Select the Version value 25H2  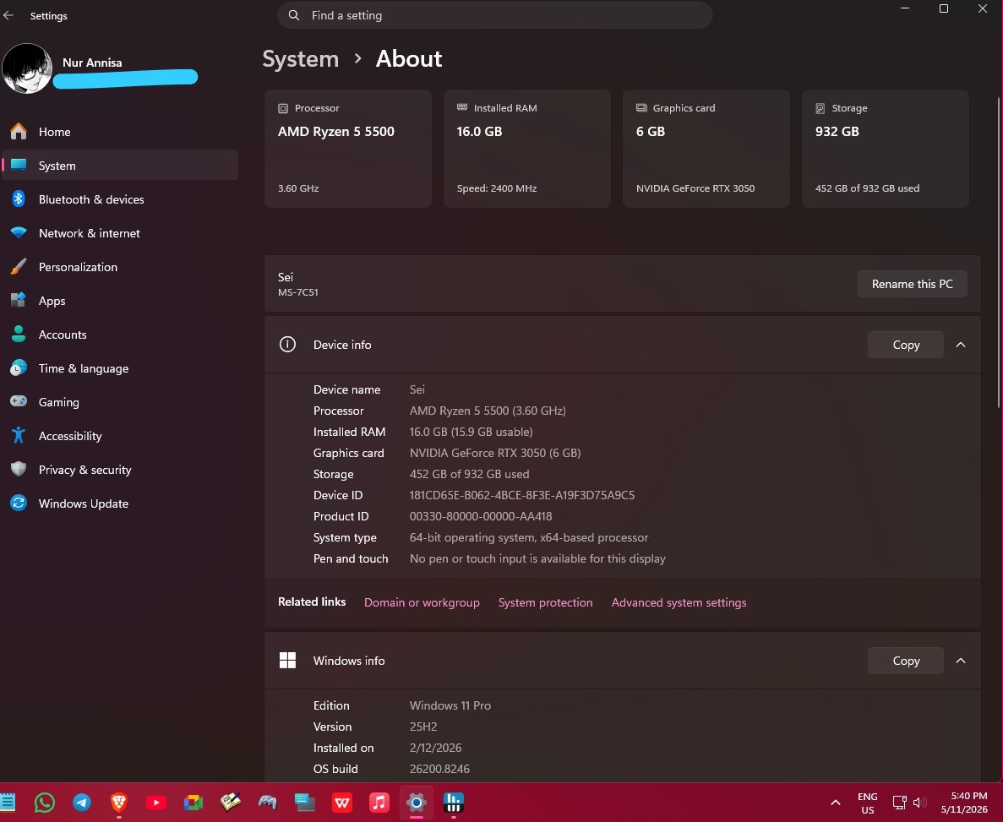click(423, 727)
